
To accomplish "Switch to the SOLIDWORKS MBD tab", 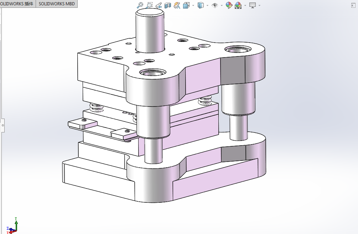I will [57, 4].
